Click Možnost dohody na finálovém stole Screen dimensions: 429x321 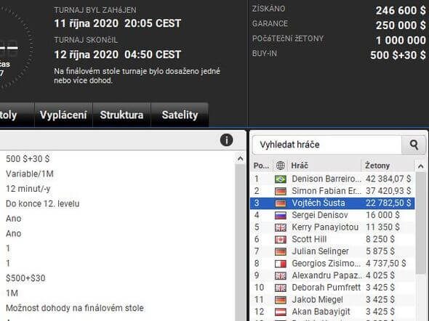pyautogui.click(x=74, y=308)
